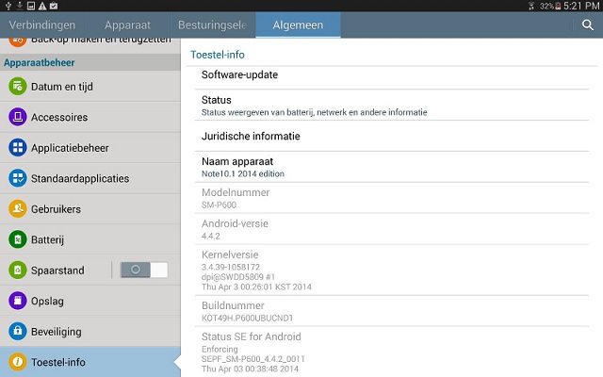Tap the battery indicator in status bar

558,7
